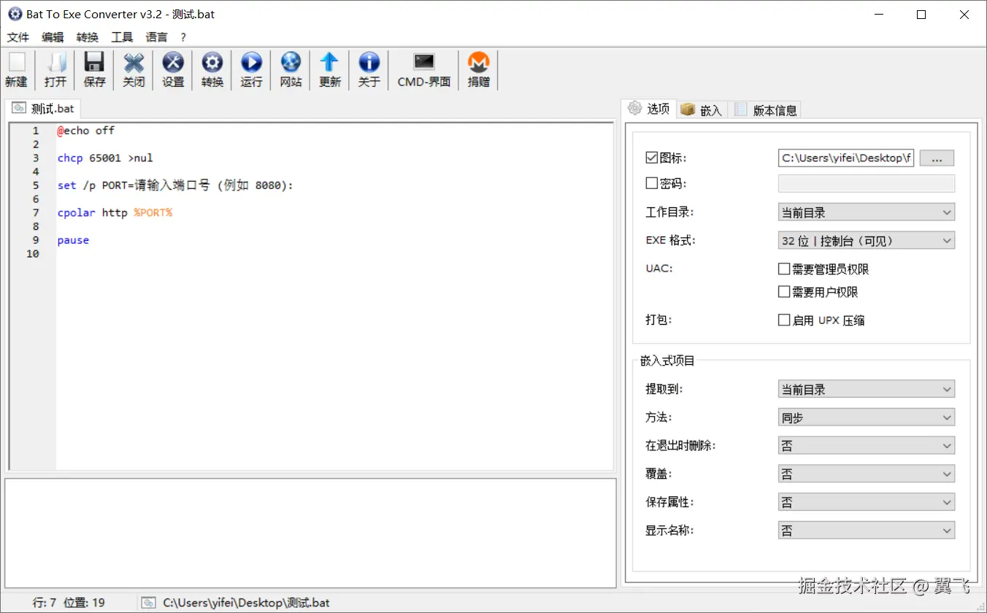
Task: Expand the 提取到 dropdown
Action: click(867, 390)
